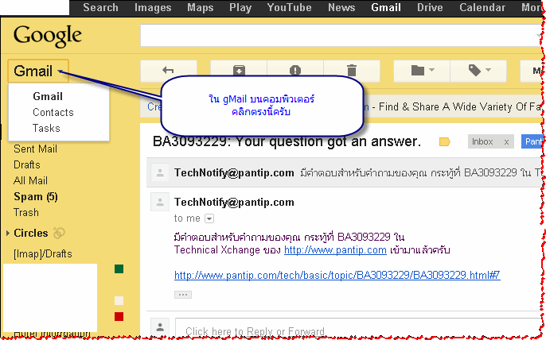Image resolution: width=546 pixels, height=340 pixels.
Task: Click the back arrow toolbar button
Action: tap(169, 70)
